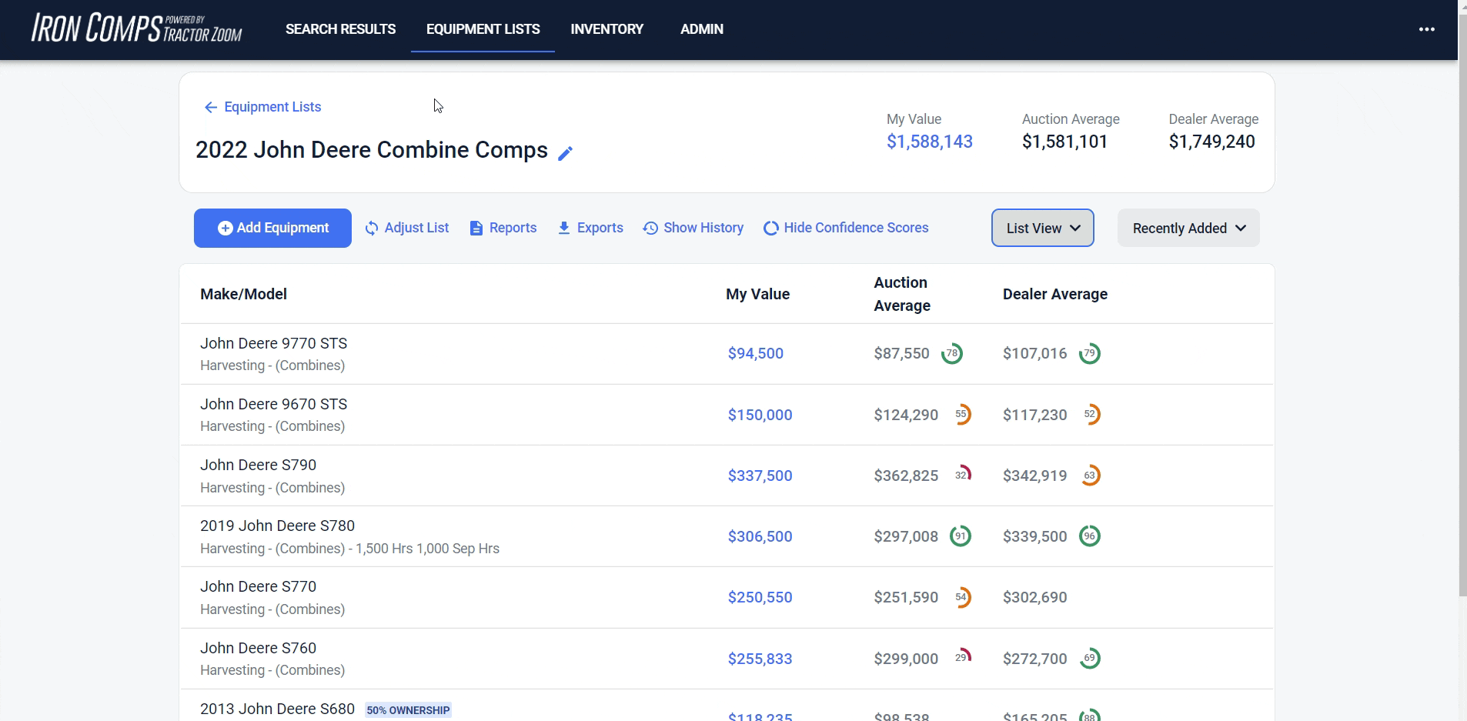Viewport: 1467px width, 721px height.
Task: Click the 2022 John Deere Combine Comps title
Action: tap(372, 149)
